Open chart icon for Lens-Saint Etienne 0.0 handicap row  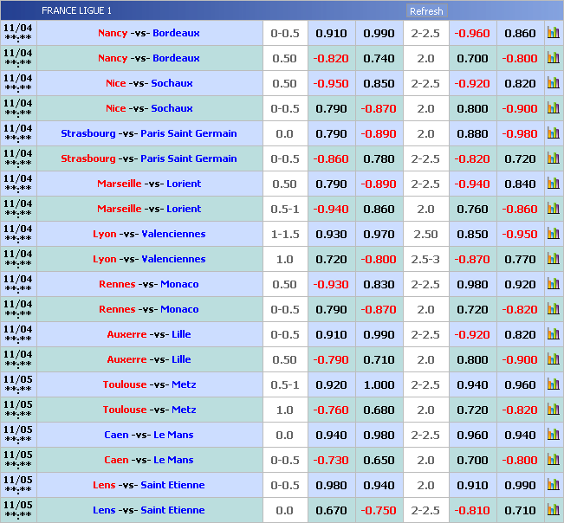coord(553,510)
